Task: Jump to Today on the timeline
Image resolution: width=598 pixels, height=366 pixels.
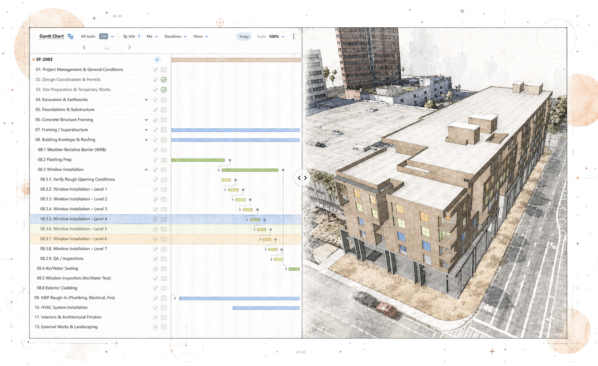Action: (244, 37)
